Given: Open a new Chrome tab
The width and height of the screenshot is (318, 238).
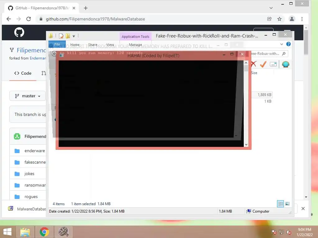Looking at the screenshot, I should (86, 8).
